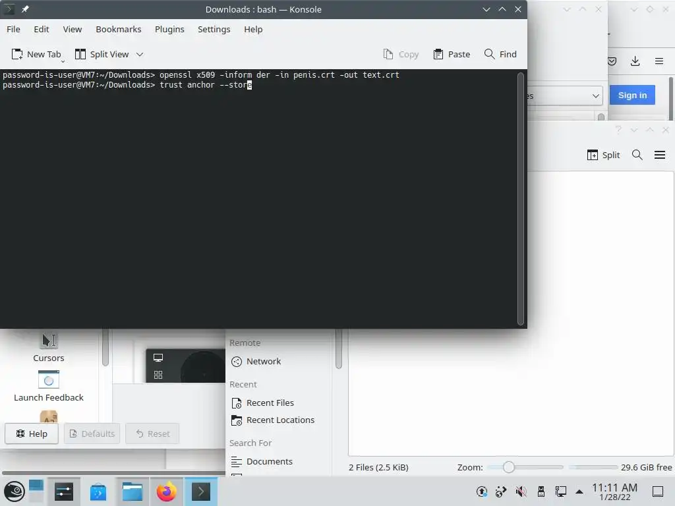
Task: Click the Paste toolbar button
Action: point(452,54)
